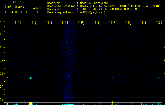Screen dimensions: 165x105
Task: Click time marker 1116
Action: tap(96, 23)
